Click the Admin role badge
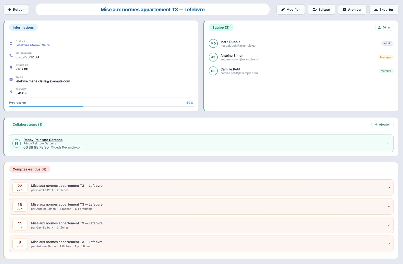The width and height of the screenshot is (403, 264). [x=387, y=44]
